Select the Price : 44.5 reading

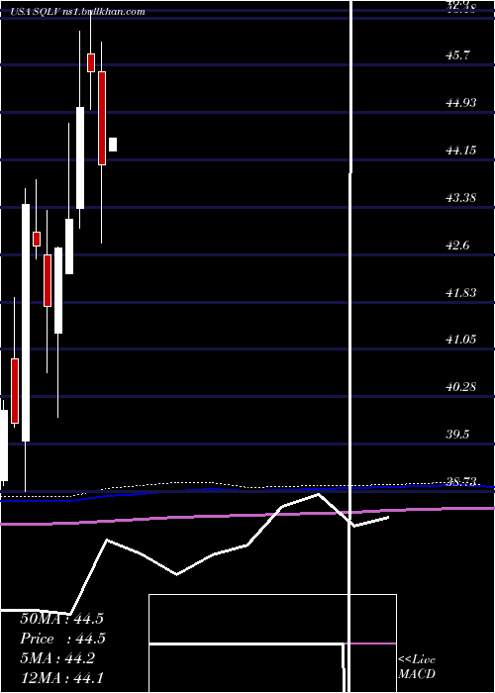coord(63,639)
